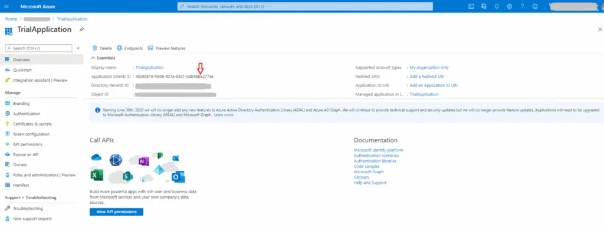Image resolution: width=604 pixels, height=231 pixels.
Task: Click the TrialApplication display name link
Action: [x=150, y=67]
